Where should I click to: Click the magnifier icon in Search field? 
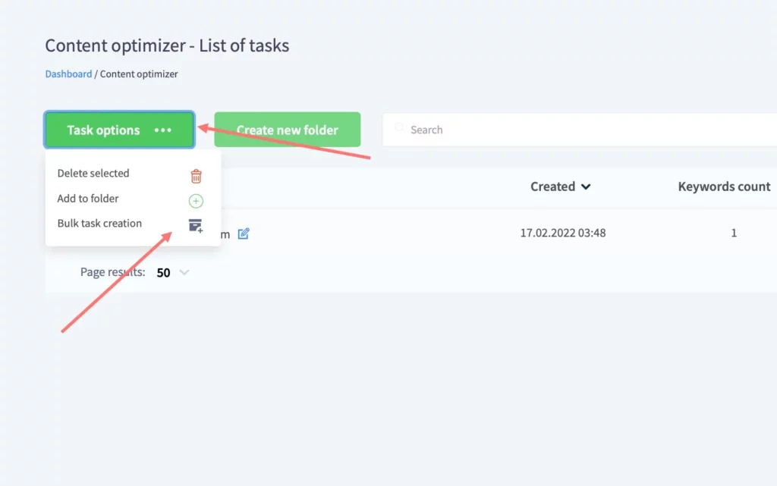399,127
